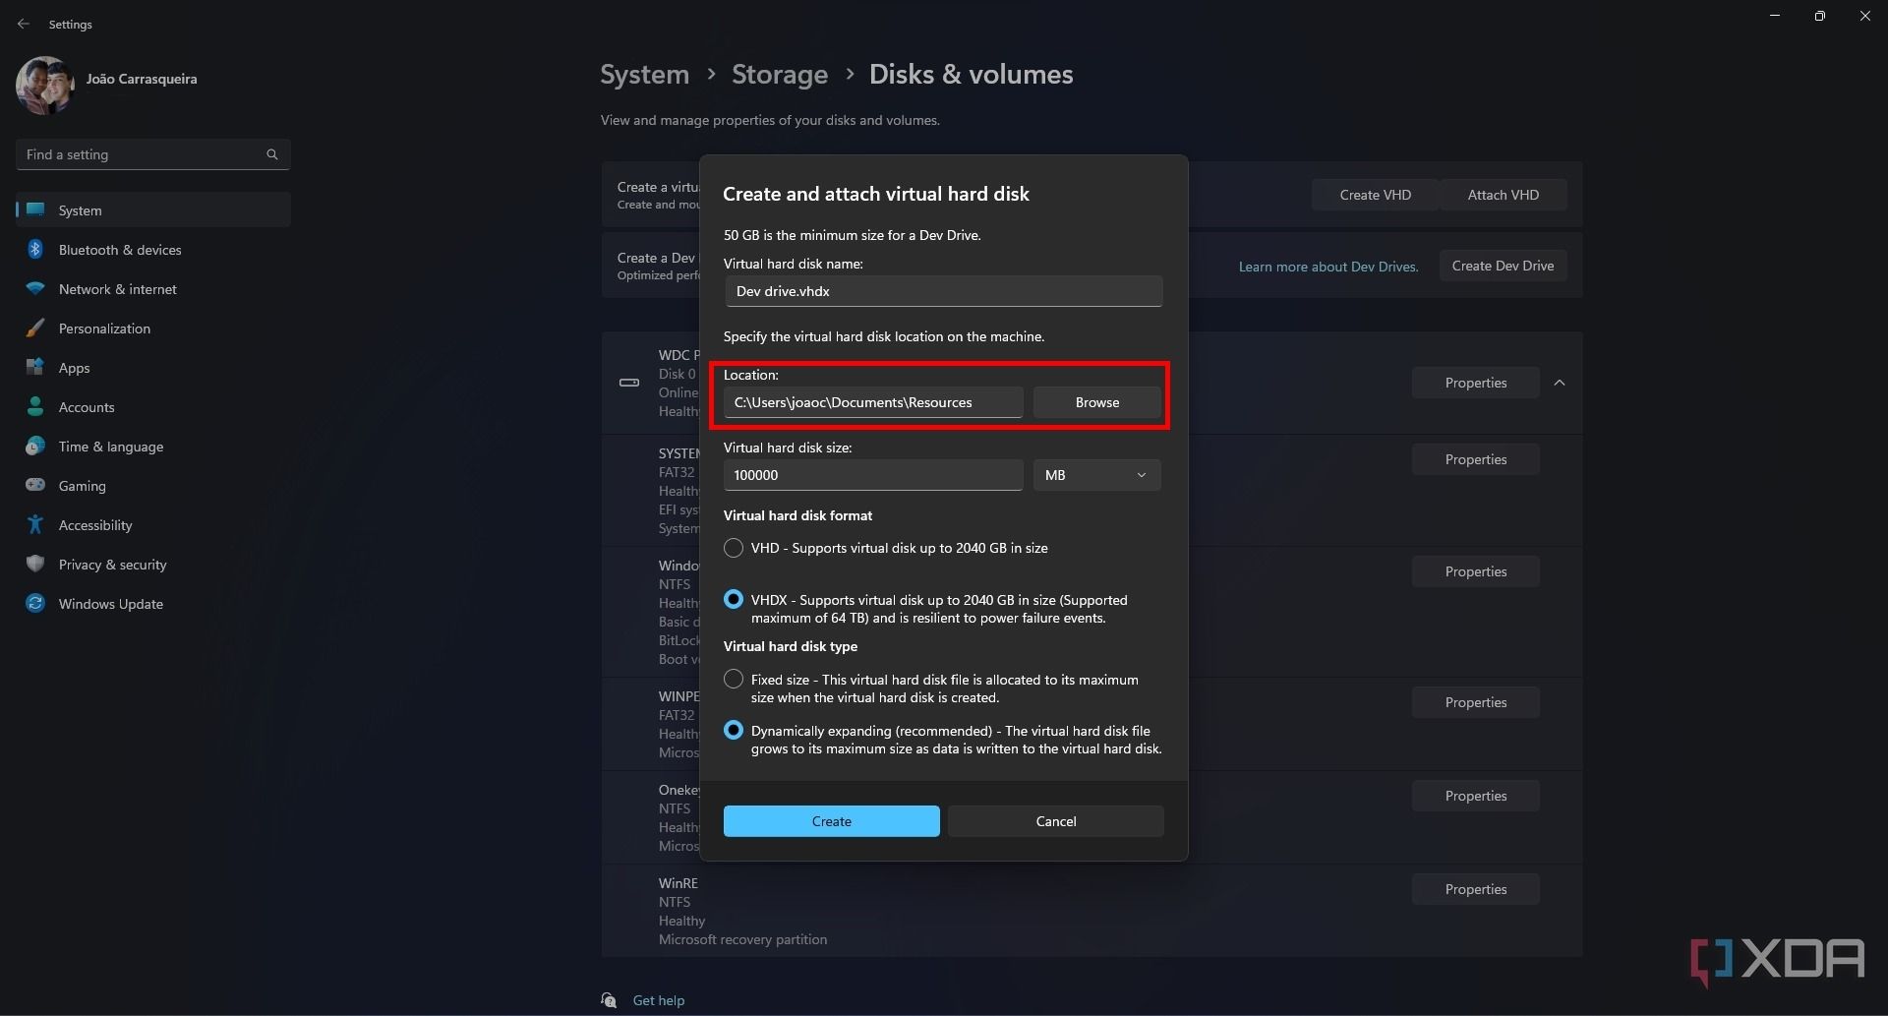Go to Time & language settings
The image size is (1888, 1016).
coord(110,447)
